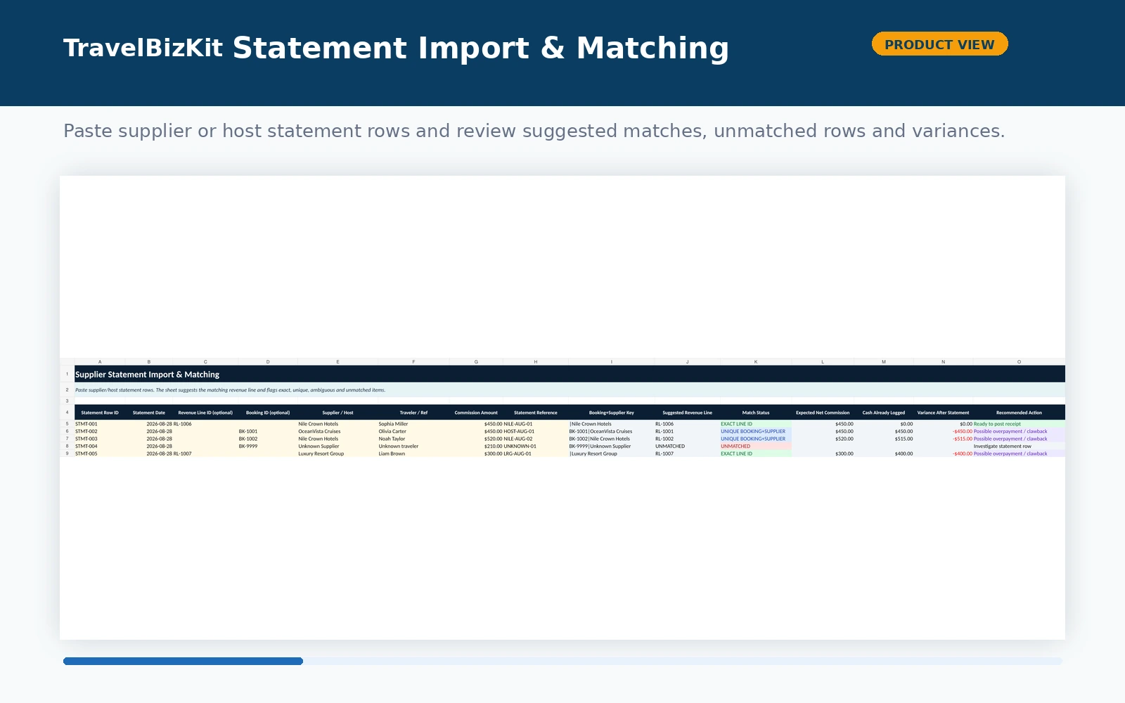
Task: Click suggested revenue line RL-1001
Action: (x=687, y=432)
